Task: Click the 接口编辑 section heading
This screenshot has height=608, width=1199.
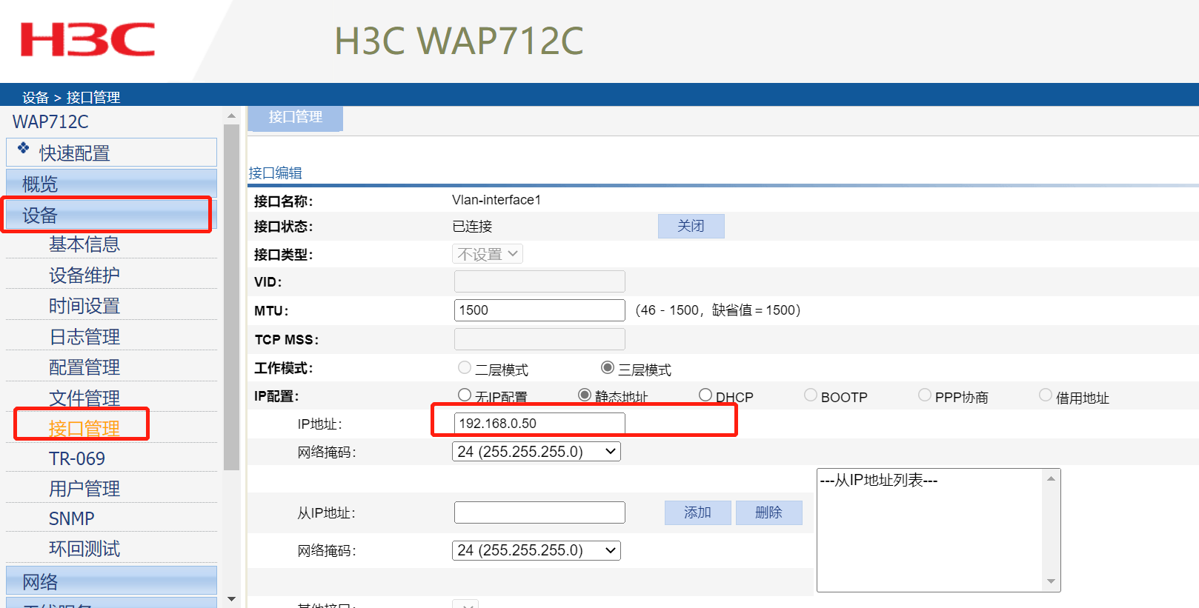Action: pos(275,173)
